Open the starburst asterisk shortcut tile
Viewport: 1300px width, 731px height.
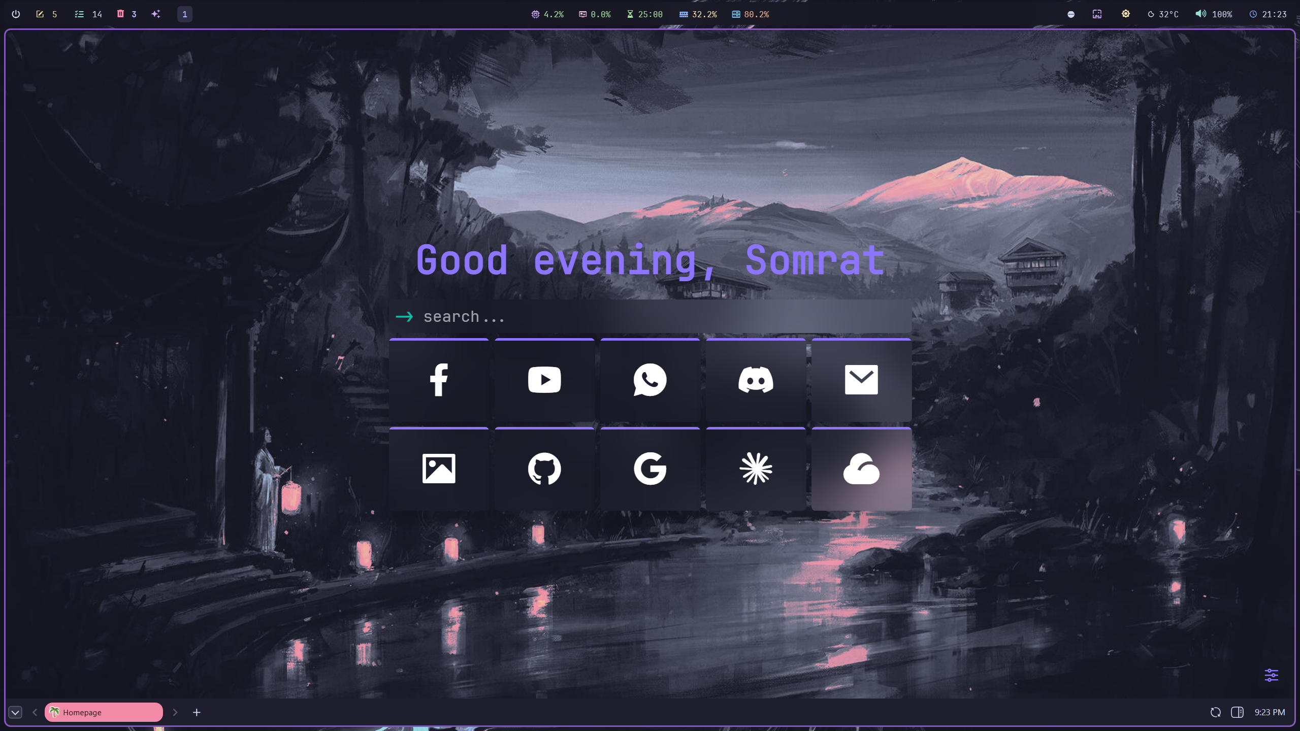click(756, 469)
